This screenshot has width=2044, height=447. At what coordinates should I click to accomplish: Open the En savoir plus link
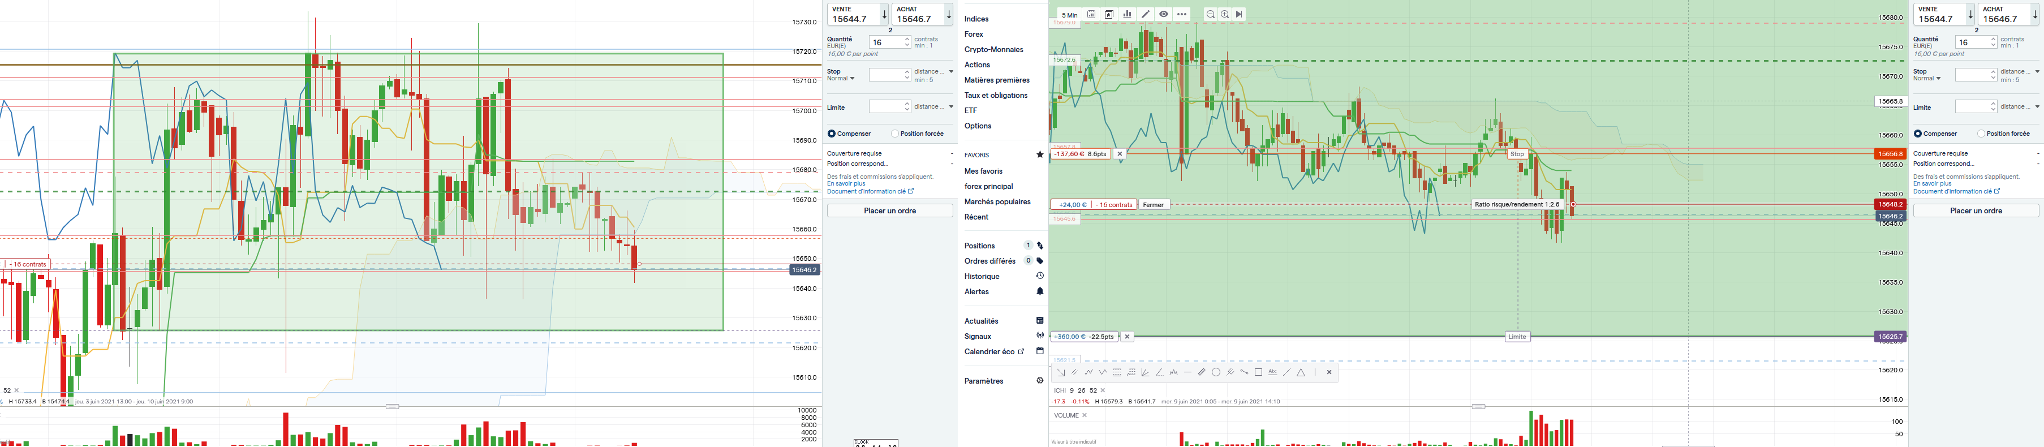[846, 183]
